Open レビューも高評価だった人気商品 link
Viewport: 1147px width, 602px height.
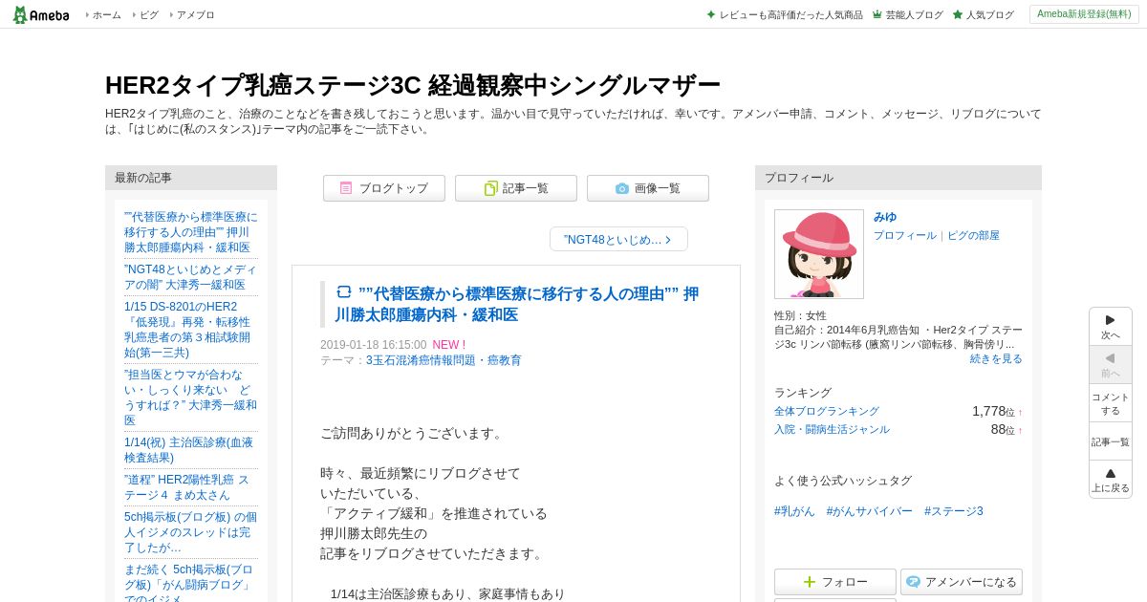785,15
